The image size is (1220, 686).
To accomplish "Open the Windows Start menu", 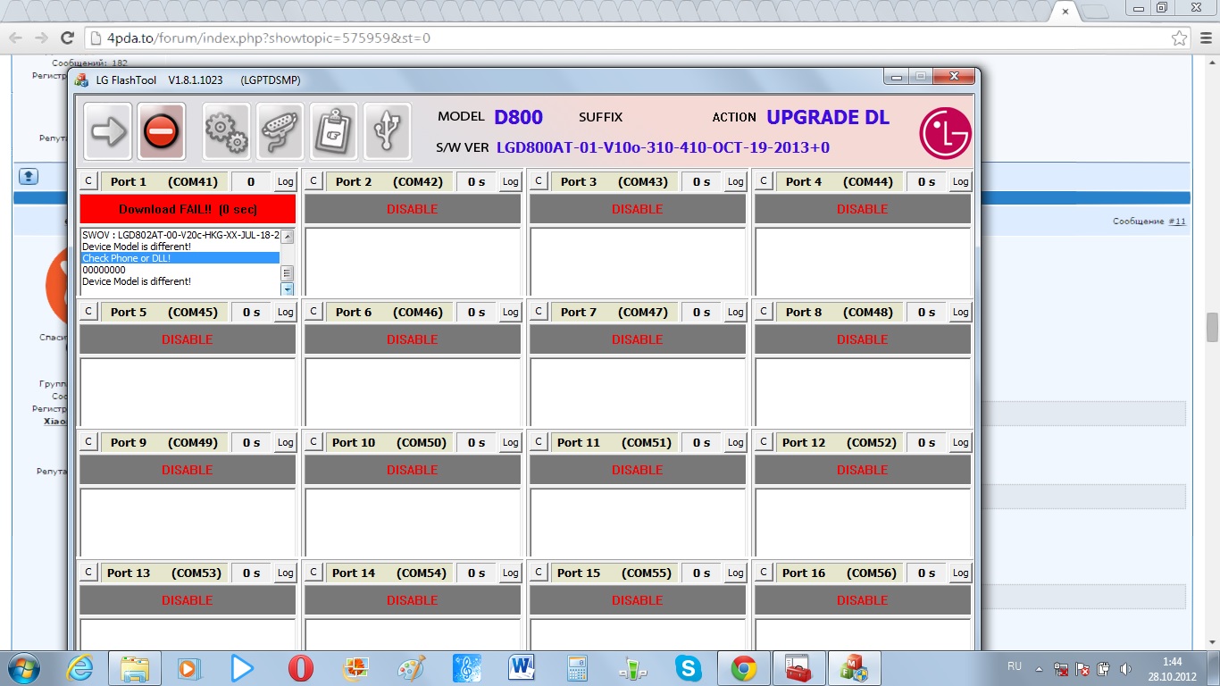I will pos(23,668).
